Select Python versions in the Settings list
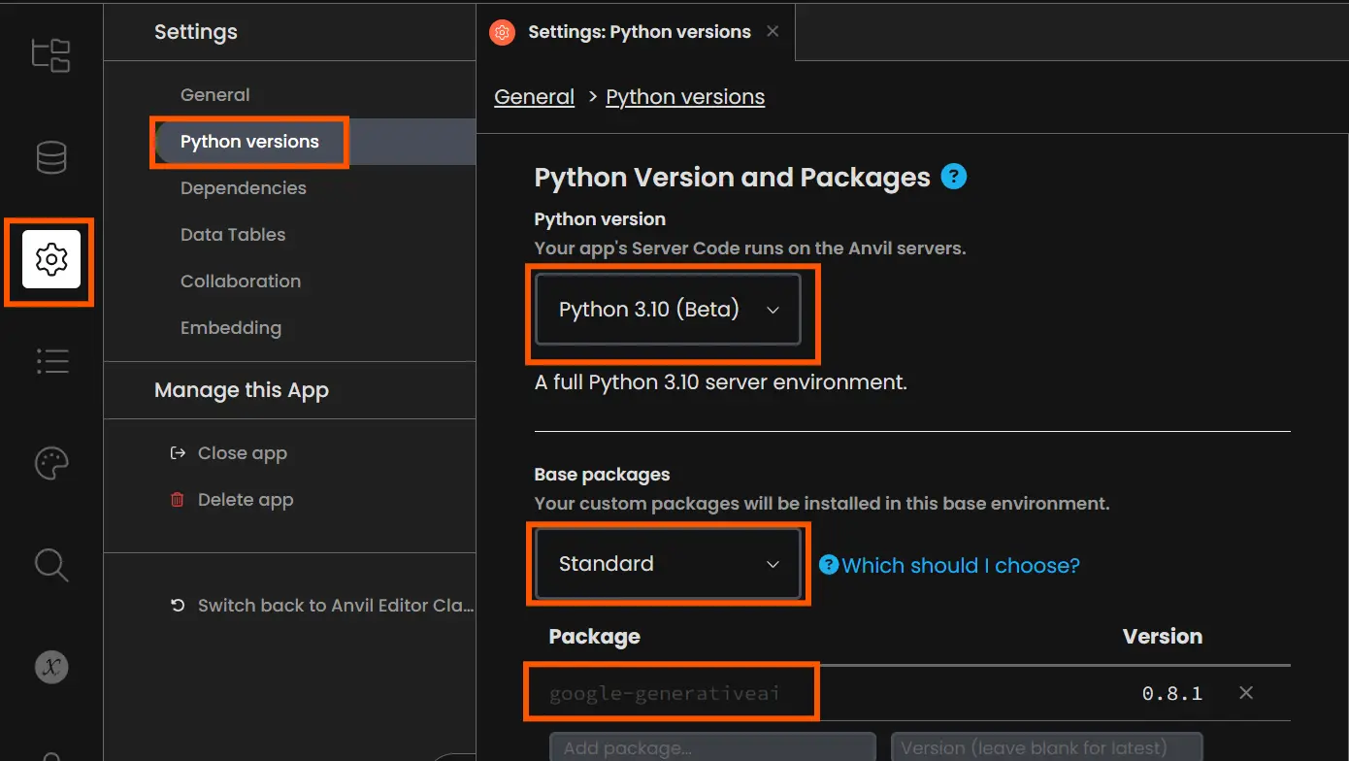 click(249, 142)
